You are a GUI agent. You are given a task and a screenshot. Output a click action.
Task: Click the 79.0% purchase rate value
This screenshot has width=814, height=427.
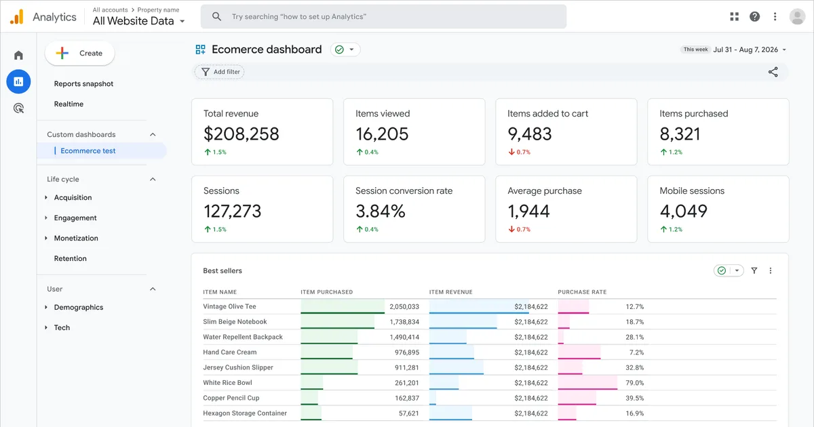(634, 383)
